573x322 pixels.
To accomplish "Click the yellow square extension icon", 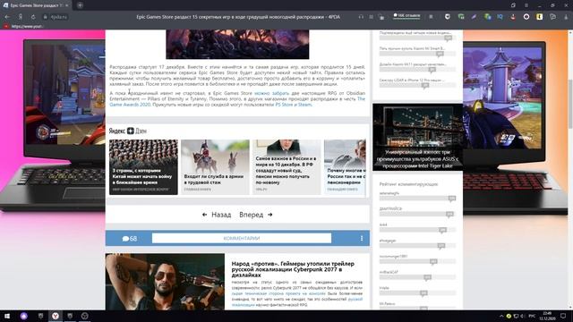I will pyautogui.click(x=539, y=17).
